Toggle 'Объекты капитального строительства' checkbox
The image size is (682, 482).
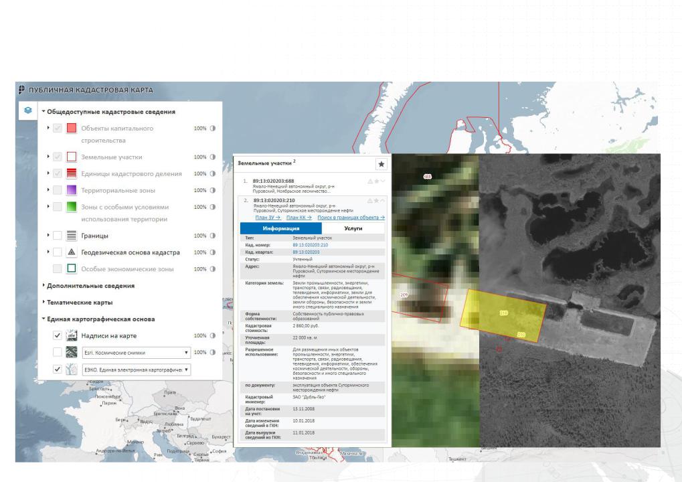pos(58,128)
